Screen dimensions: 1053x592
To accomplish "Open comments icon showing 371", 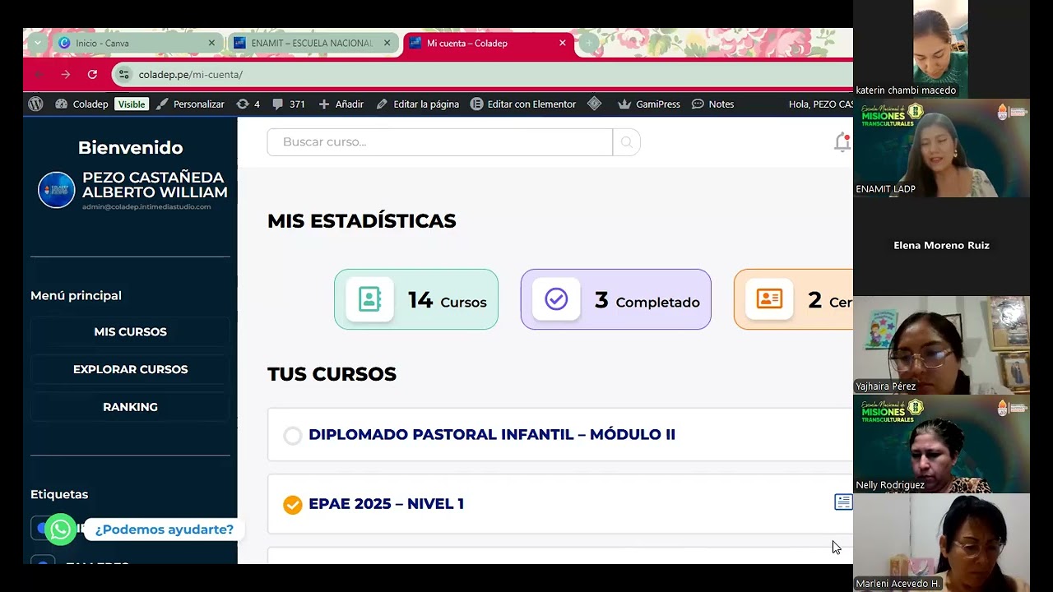I will coord(289,104).
